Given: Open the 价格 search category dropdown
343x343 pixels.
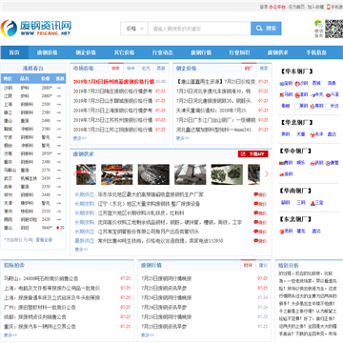Looking at the screenshot, I should (134, 29).
